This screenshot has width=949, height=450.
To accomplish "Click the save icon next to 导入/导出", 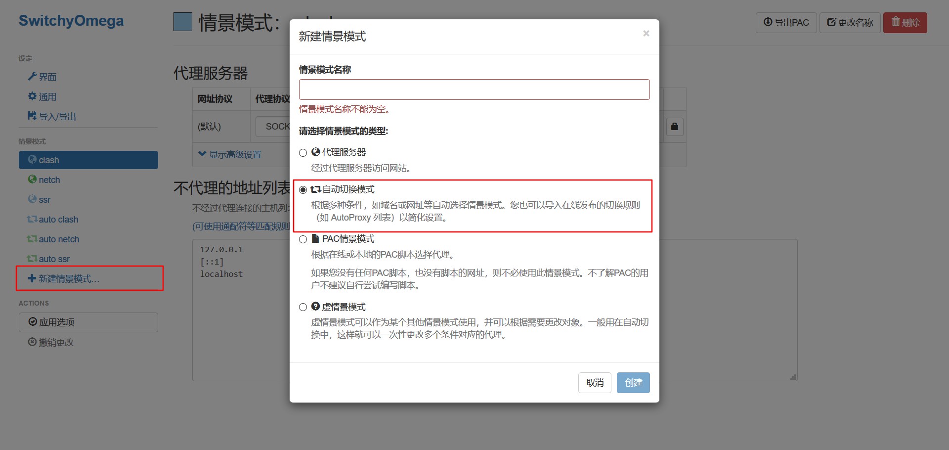I will coord(32,116).
